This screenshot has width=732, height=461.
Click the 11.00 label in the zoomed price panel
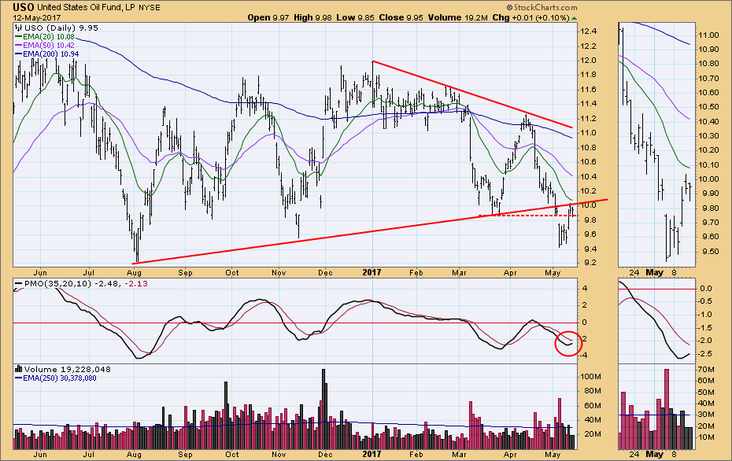[x=708, y=35]
